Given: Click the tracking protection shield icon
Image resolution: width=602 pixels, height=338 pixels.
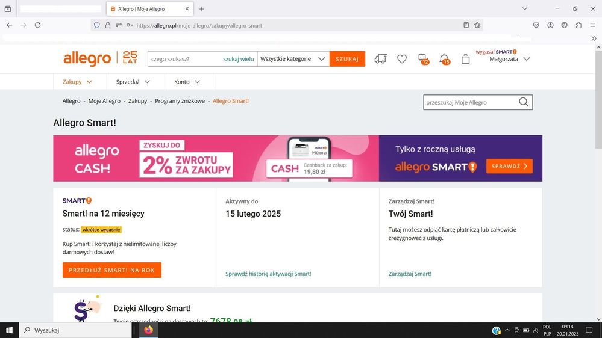Looking at the screenshot, I should (x=97, y=25).
